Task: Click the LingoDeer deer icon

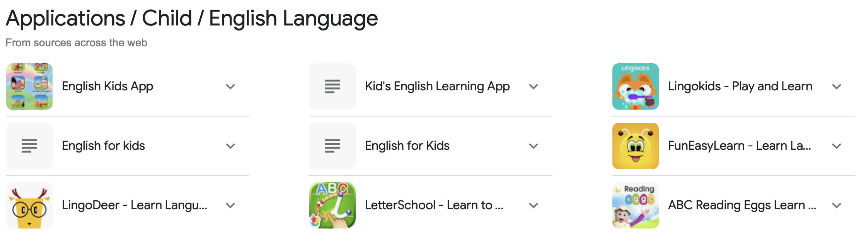Action: coord(29,205)
